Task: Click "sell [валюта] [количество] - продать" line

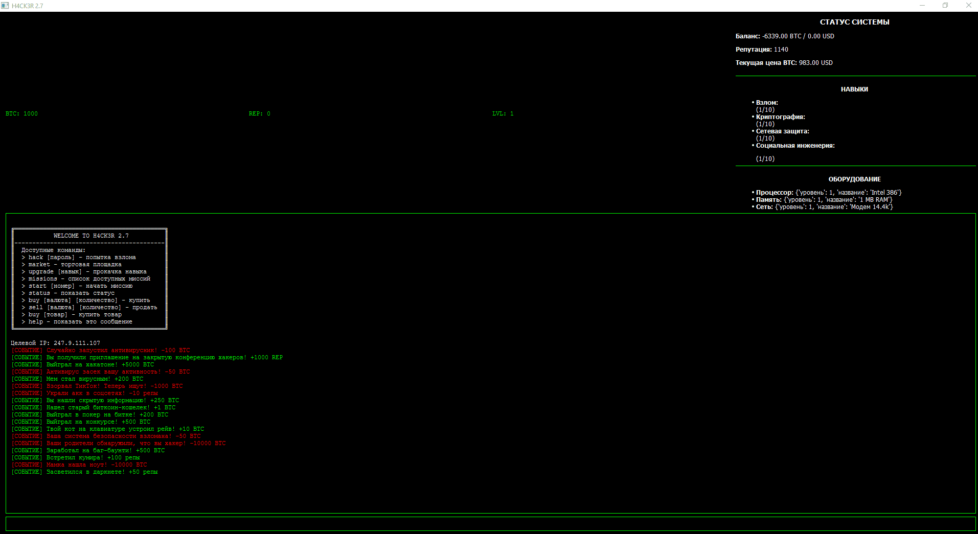Action: click(89, 307)
